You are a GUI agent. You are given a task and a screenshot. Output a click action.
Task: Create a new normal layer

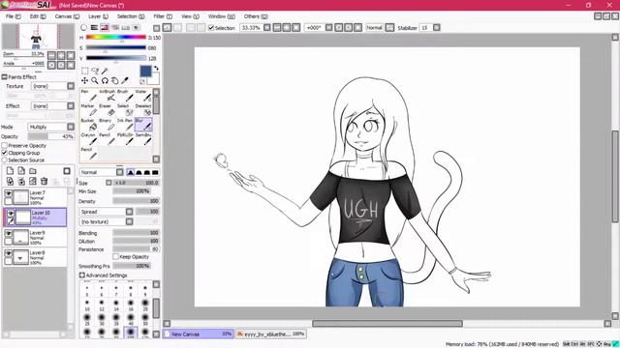coord(10,171)
